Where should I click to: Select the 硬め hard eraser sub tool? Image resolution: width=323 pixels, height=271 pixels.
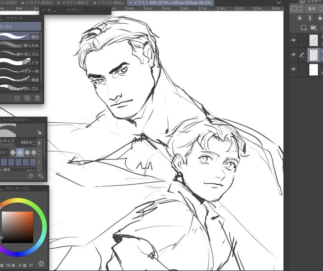click(19, 36)
